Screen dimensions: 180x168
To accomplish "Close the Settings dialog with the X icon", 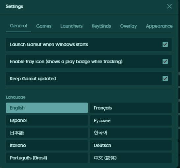I will 169,6.
